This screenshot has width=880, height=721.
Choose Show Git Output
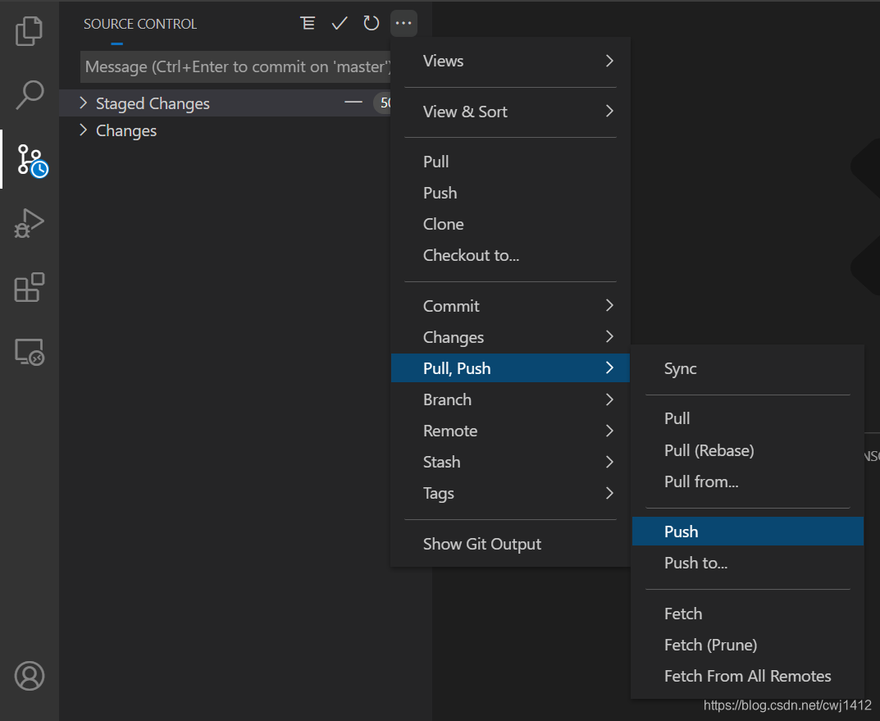coord(481,544)
